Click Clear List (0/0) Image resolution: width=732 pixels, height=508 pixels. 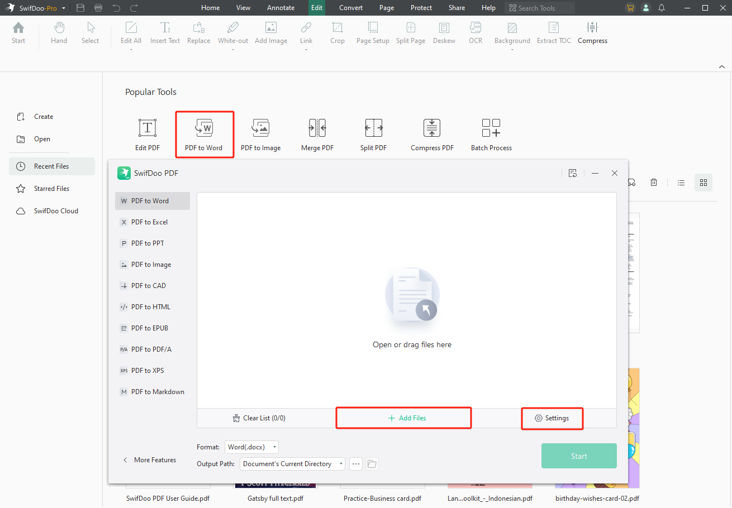(259, 418)
